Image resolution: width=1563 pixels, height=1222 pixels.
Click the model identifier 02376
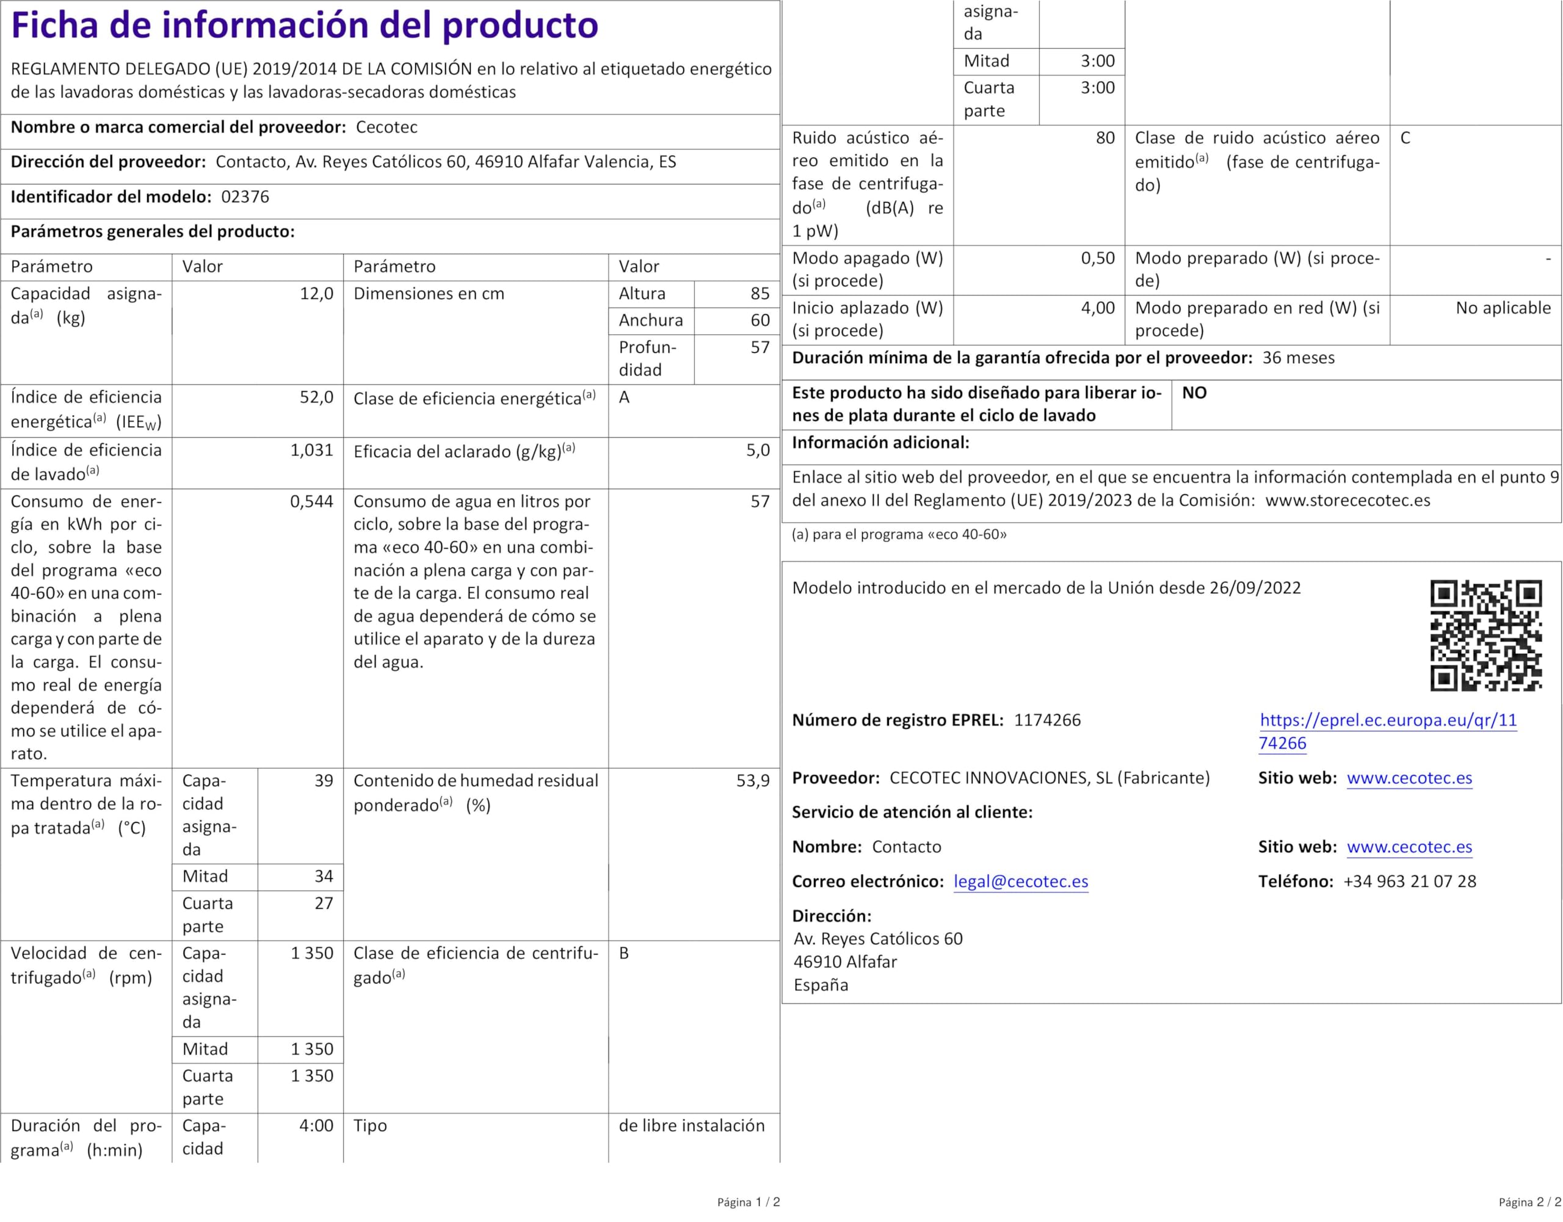click(x=245, y=197)
